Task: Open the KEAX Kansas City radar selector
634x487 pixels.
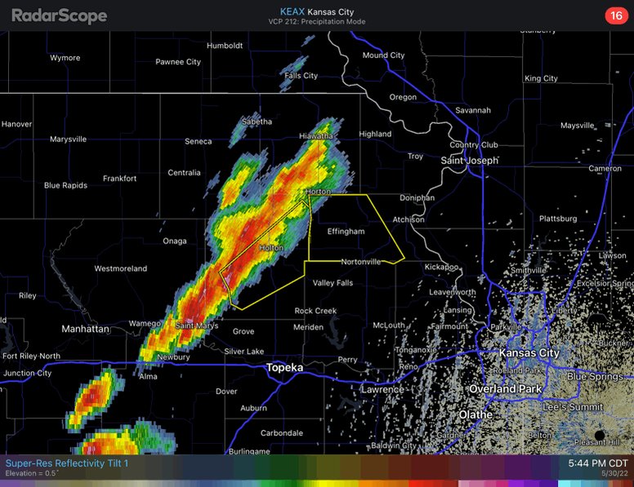Action: tap(317, 11)
